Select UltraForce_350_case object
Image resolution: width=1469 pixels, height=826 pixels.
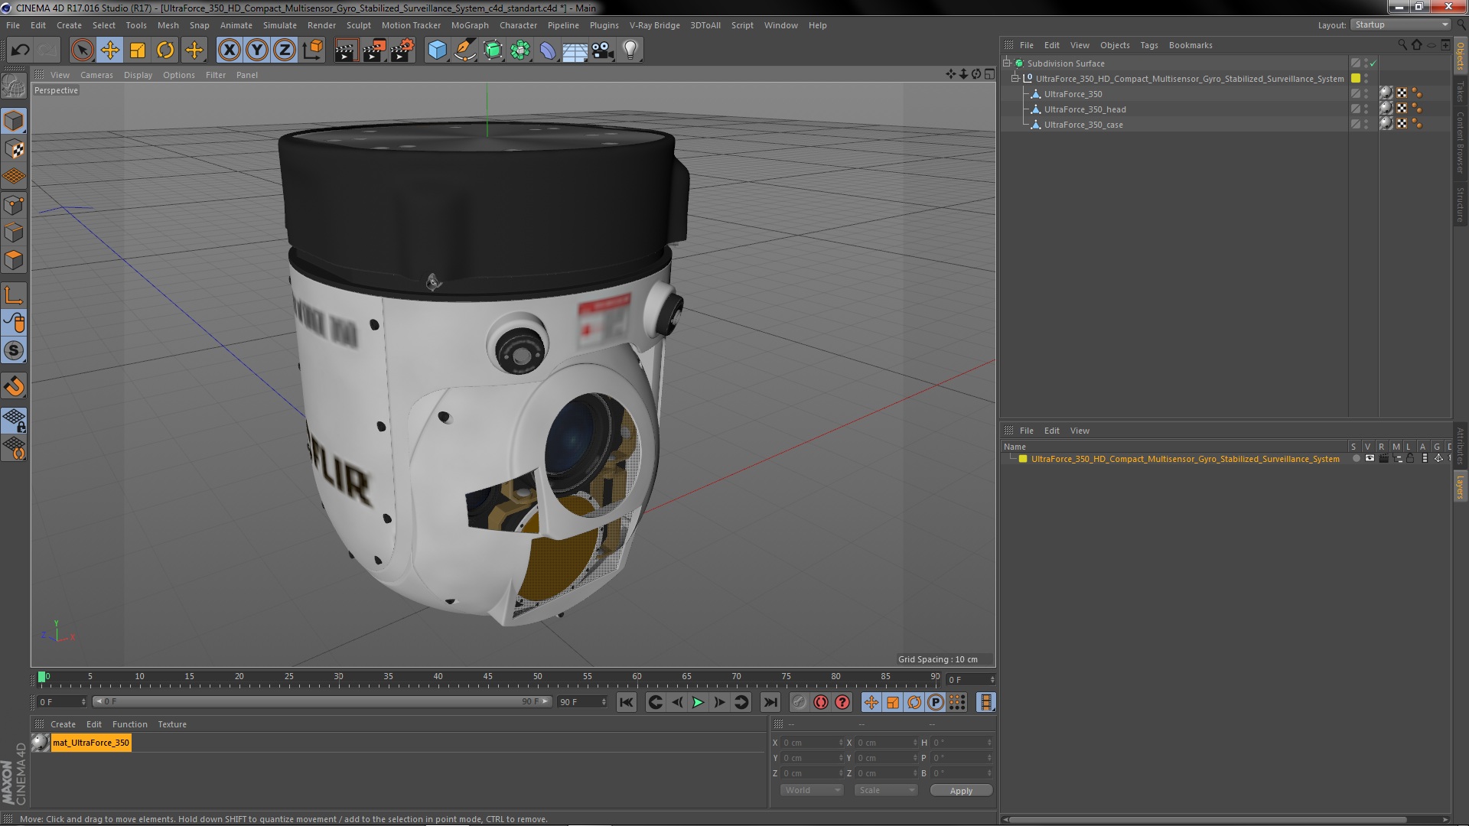(x=1083, y=125)
